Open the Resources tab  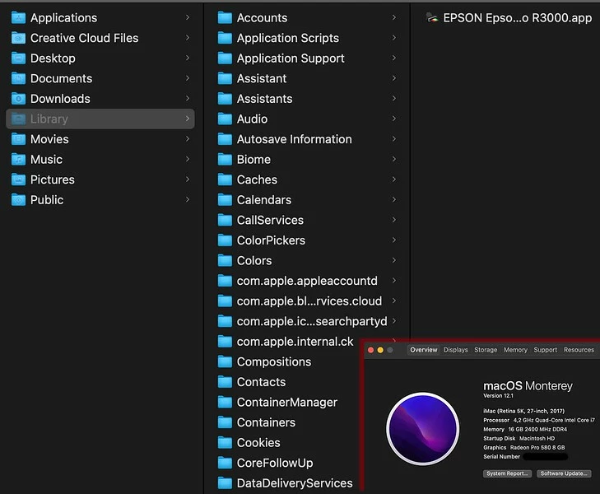pyautogui.click(x=579, y=350)
